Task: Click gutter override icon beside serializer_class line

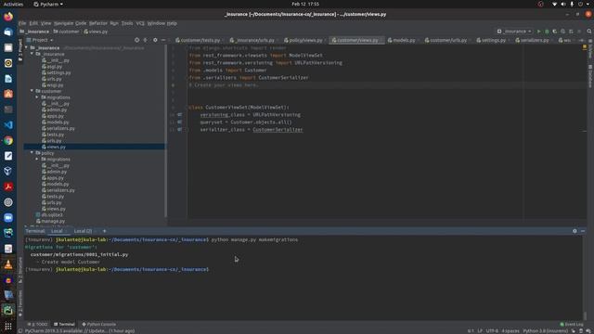Action: [179, 130]
